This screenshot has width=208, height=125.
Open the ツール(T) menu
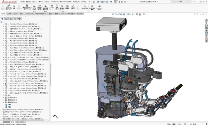click(x=46, y=2)
